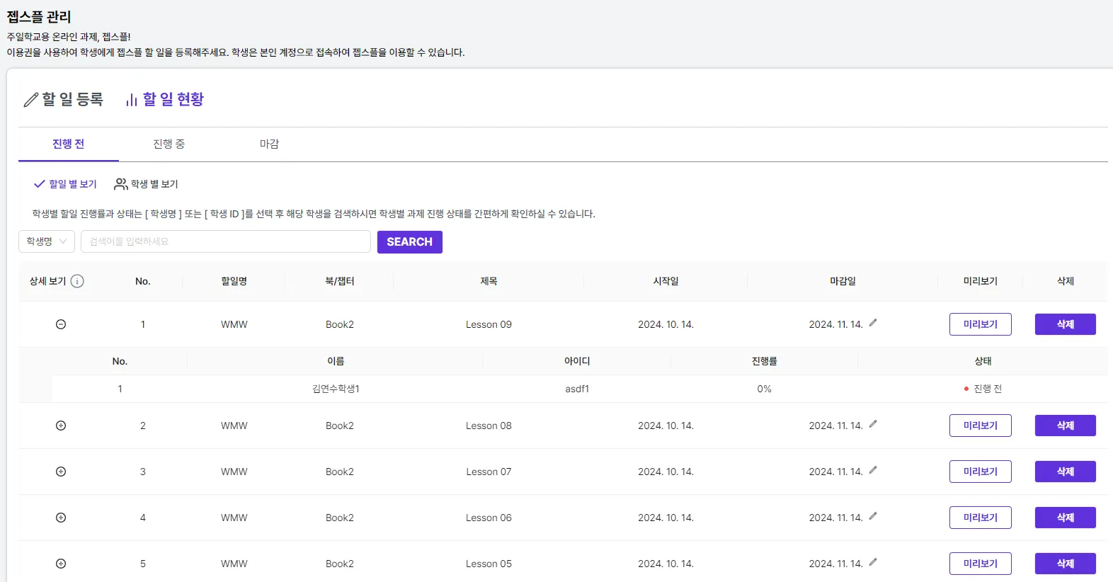1113x582 pixels.
Task: Click the 아이디 sub-table header
Action: [x=577, y=361]
